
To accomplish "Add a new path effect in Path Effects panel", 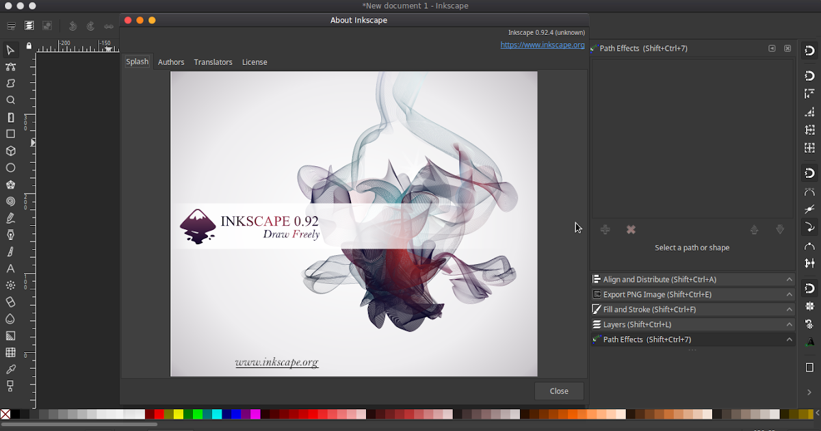I will (x=605, y=229).
